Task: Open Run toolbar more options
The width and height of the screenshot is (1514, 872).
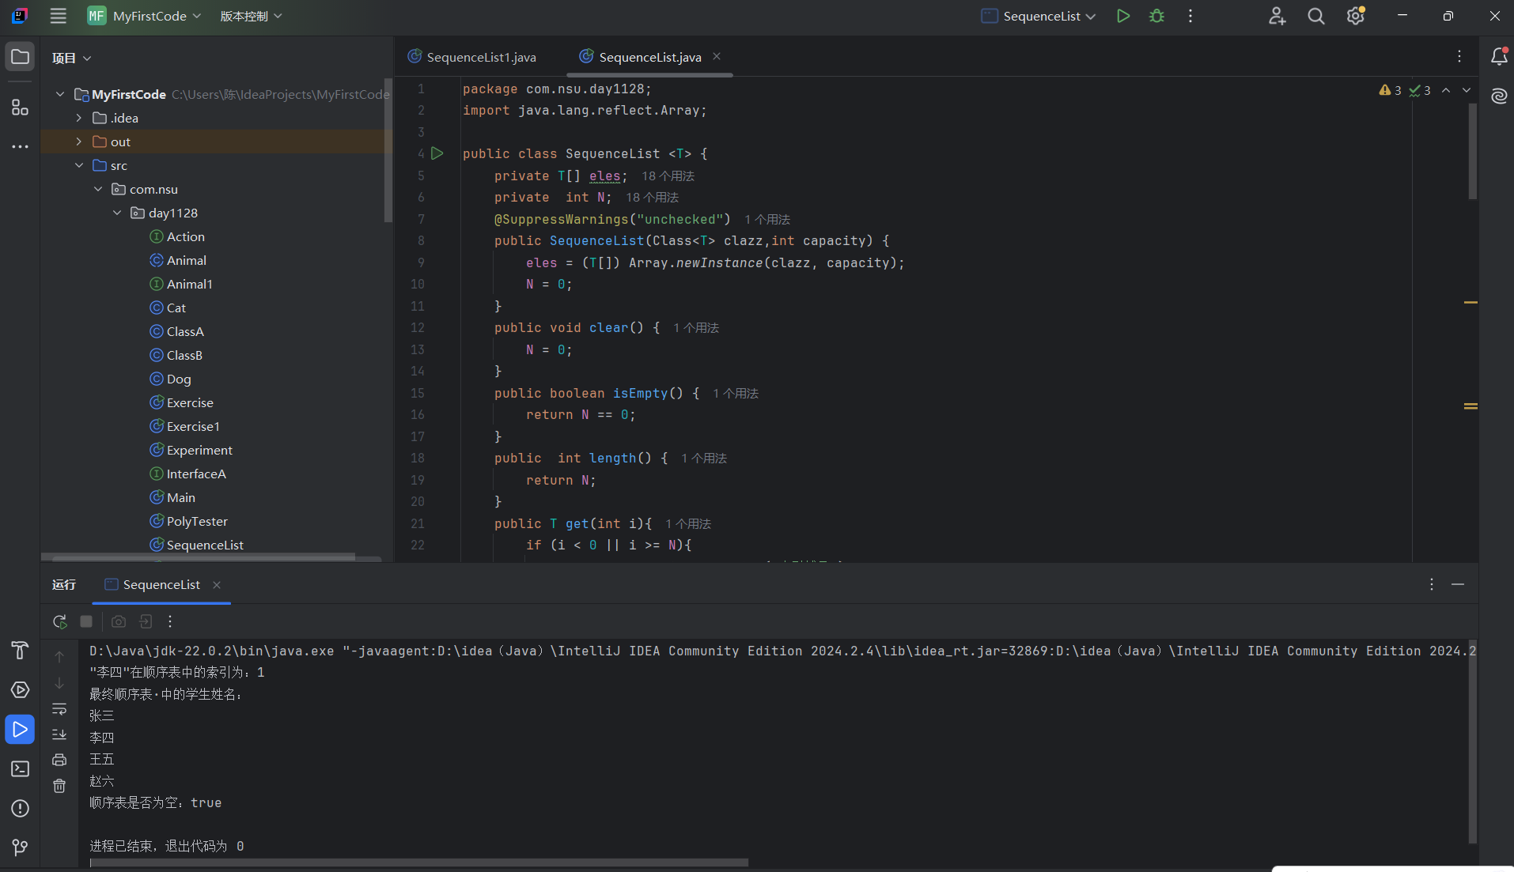Action: [170, 621]
